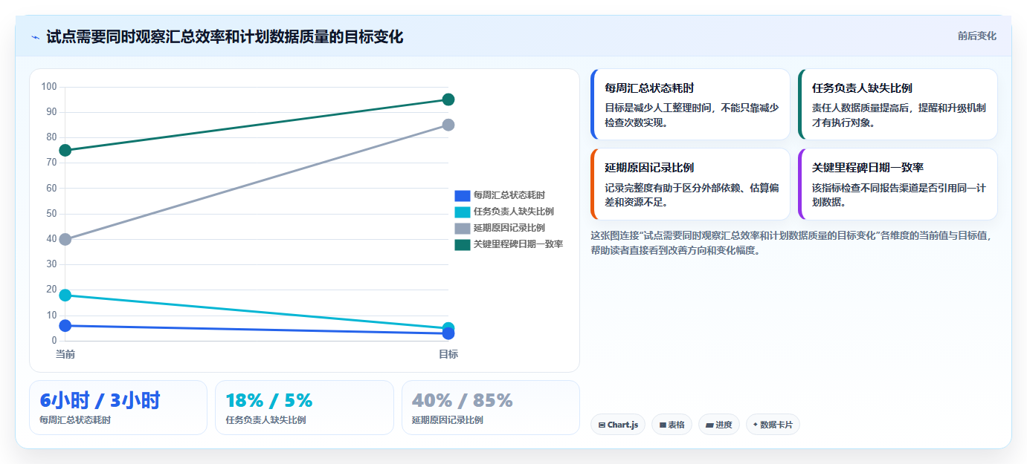The image size is (1027, 464).
Task: Select the 40% / 85% stat card
Action: tap(491, 408)
